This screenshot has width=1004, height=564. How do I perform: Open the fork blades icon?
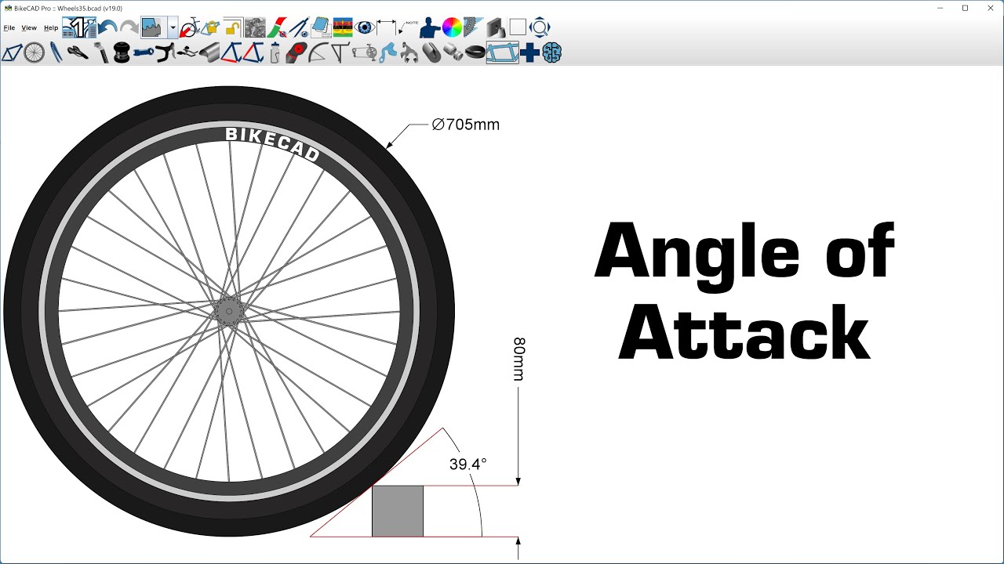pos(56,52)
